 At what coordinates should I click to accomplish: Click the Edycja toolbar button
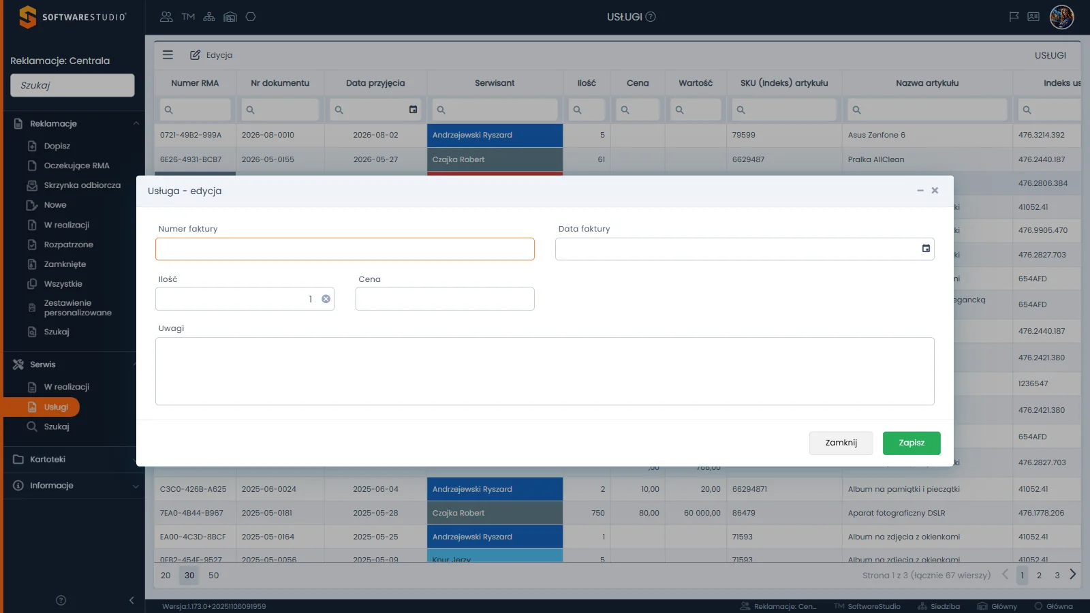pos(211,55)
